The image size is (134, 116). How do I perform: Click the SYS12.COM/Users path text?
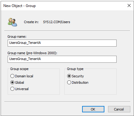[x=56, y=22]
